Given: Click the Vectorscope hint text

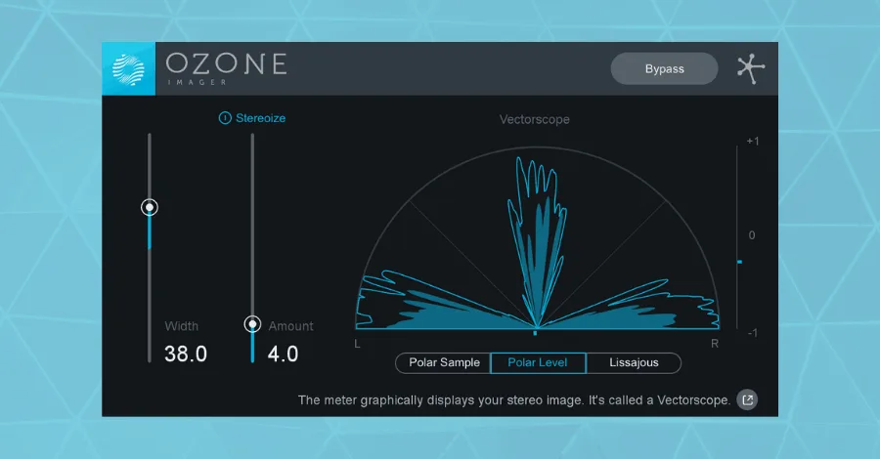Looking at the screenshot, I should coord(514,400).
